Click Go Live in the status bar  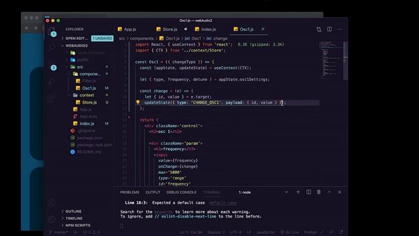pyautogui.click(x=289, y=232)
